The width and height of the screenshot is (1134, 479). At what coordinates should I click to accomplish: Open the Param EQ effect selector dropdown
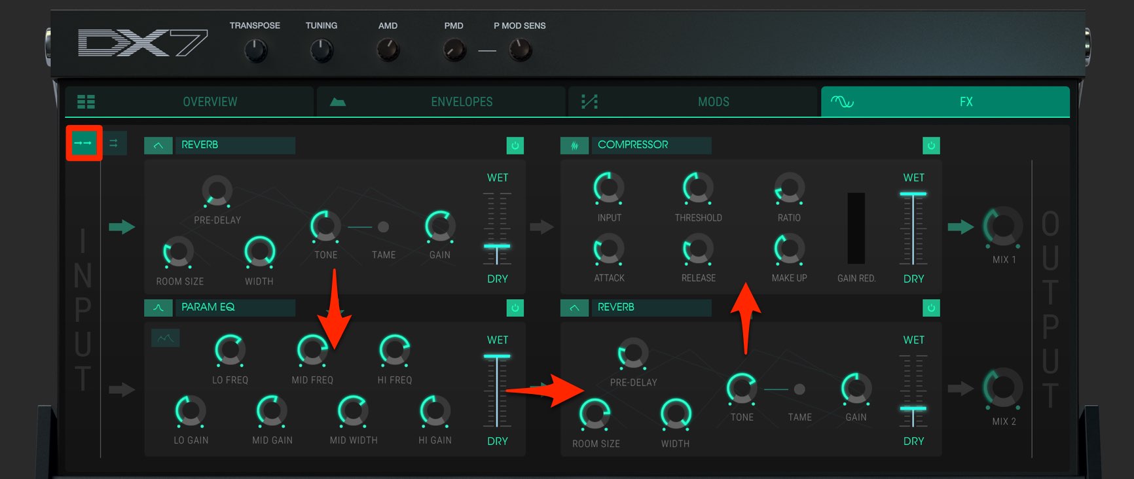point(235,308)
